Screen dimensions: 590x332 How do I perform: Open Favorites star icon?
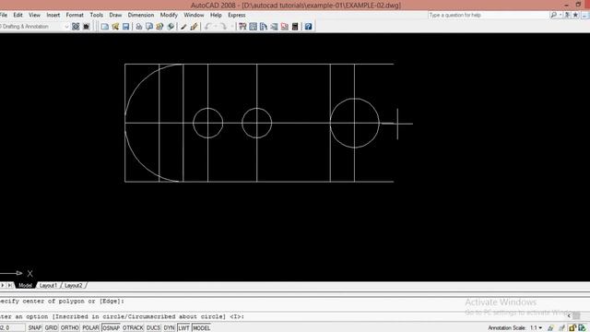coord(575,15)
